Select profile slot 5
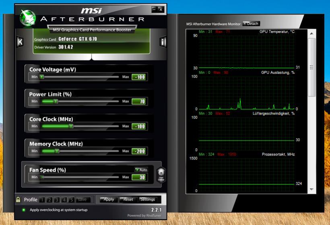Image resolution: width=330 pixels, height=225 pixels. (x=72, y=200)
